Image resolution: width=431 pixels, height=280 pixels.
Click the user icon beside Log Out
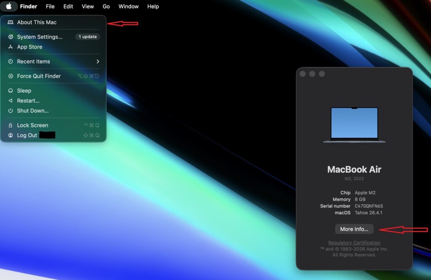point(11,135)
